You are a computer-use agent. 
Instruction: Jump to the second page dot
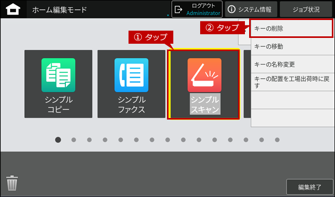(74, 140)
